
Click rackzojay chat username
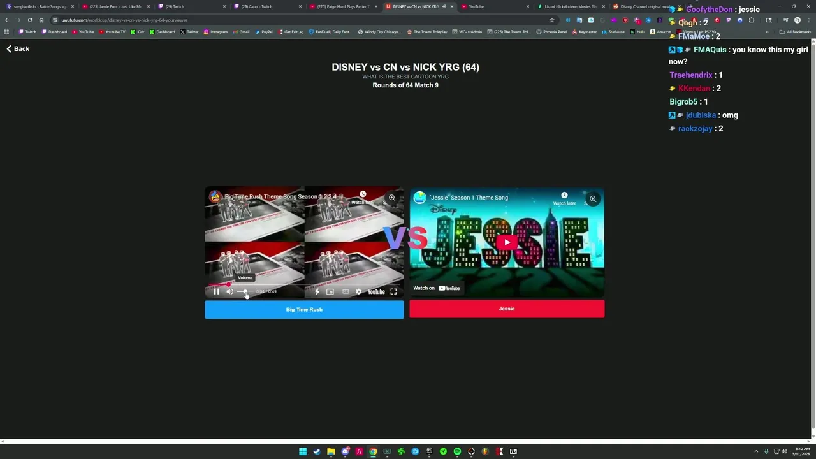695,128
